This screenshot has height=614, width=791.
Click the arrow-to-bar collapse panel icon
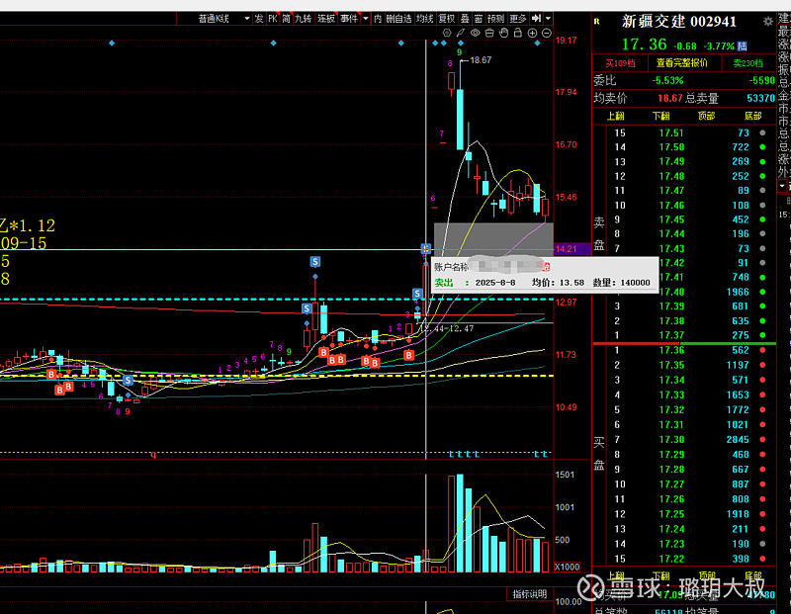click(x=536, y=19)
